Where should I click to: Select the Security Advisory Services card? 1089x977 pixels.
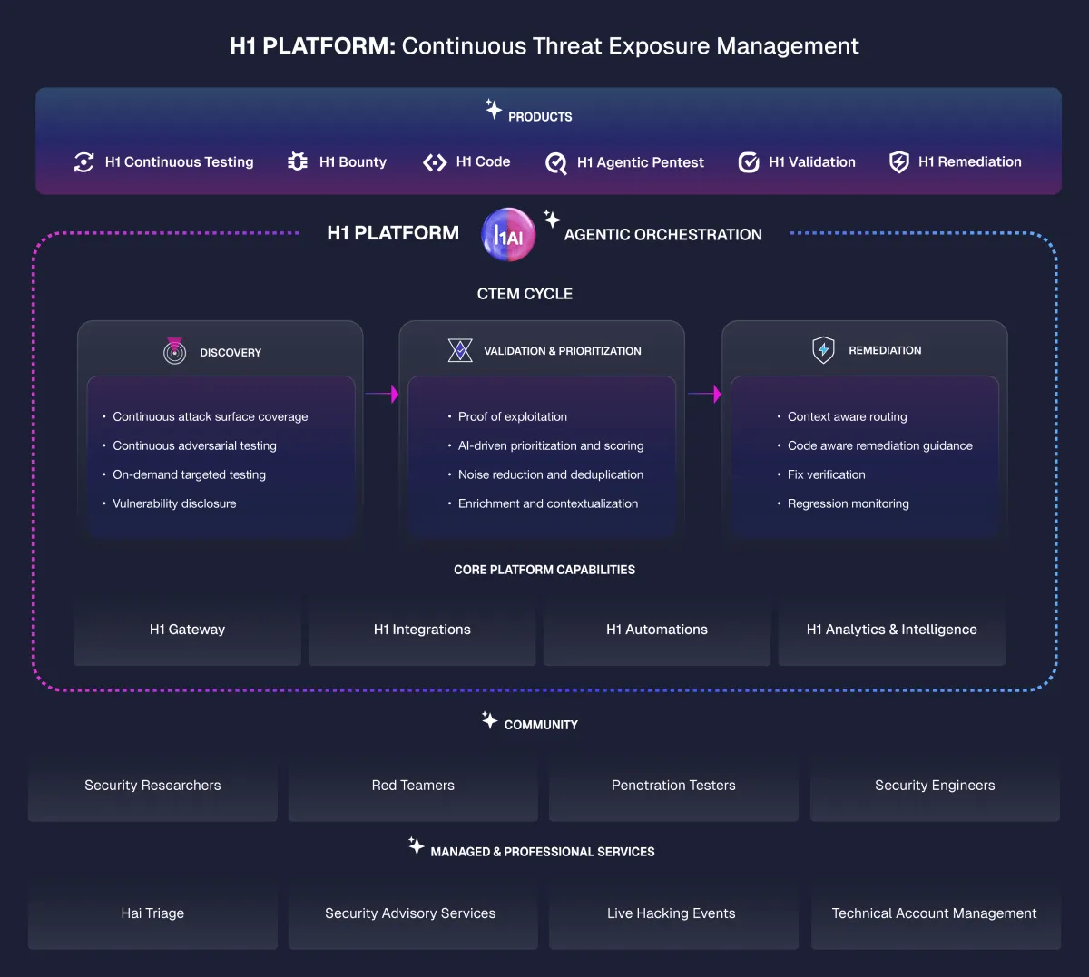(x=413, y=913)
